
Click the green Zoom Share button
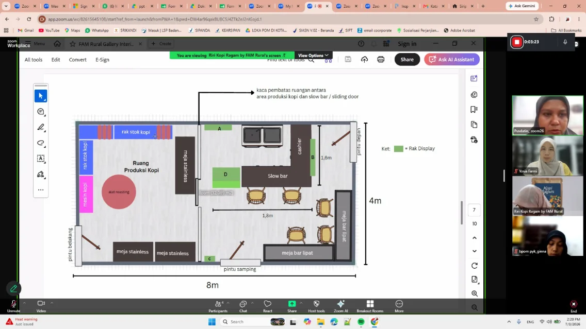click(x=292, y=306)
